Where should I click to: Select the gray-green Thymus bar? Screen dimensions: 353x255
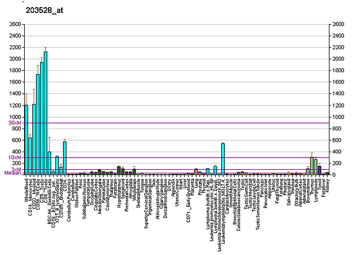312,166
